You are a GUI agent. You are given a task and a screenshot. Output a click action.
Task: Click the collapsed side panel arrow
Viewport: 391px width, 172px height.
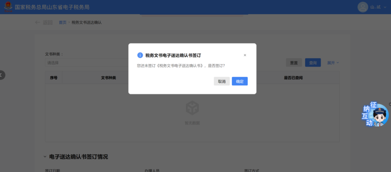(x=1, y=75)
